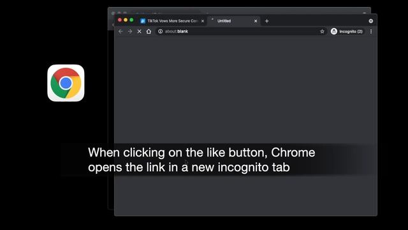Click the circular icon at tab strip end
The image size is (408, 230).
(371, 21)
